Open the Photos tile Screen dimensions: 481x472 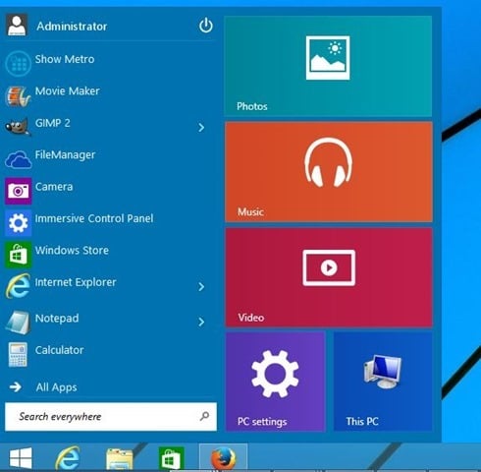[328, 66]
